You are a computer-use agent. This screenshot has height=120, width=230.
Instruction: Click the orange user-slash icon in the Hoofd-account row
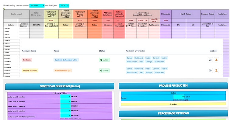pos(216,70)
